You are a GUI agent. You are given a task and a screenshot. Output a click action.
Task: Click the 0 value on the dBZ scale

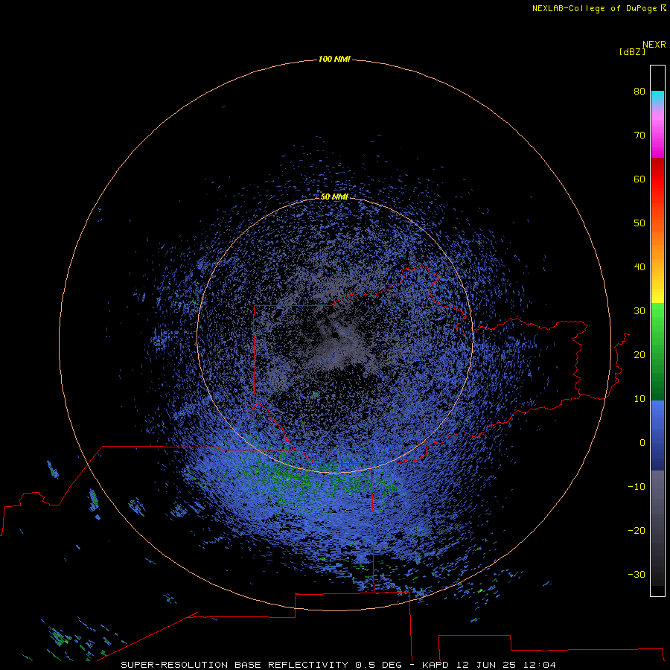[642, 443]
